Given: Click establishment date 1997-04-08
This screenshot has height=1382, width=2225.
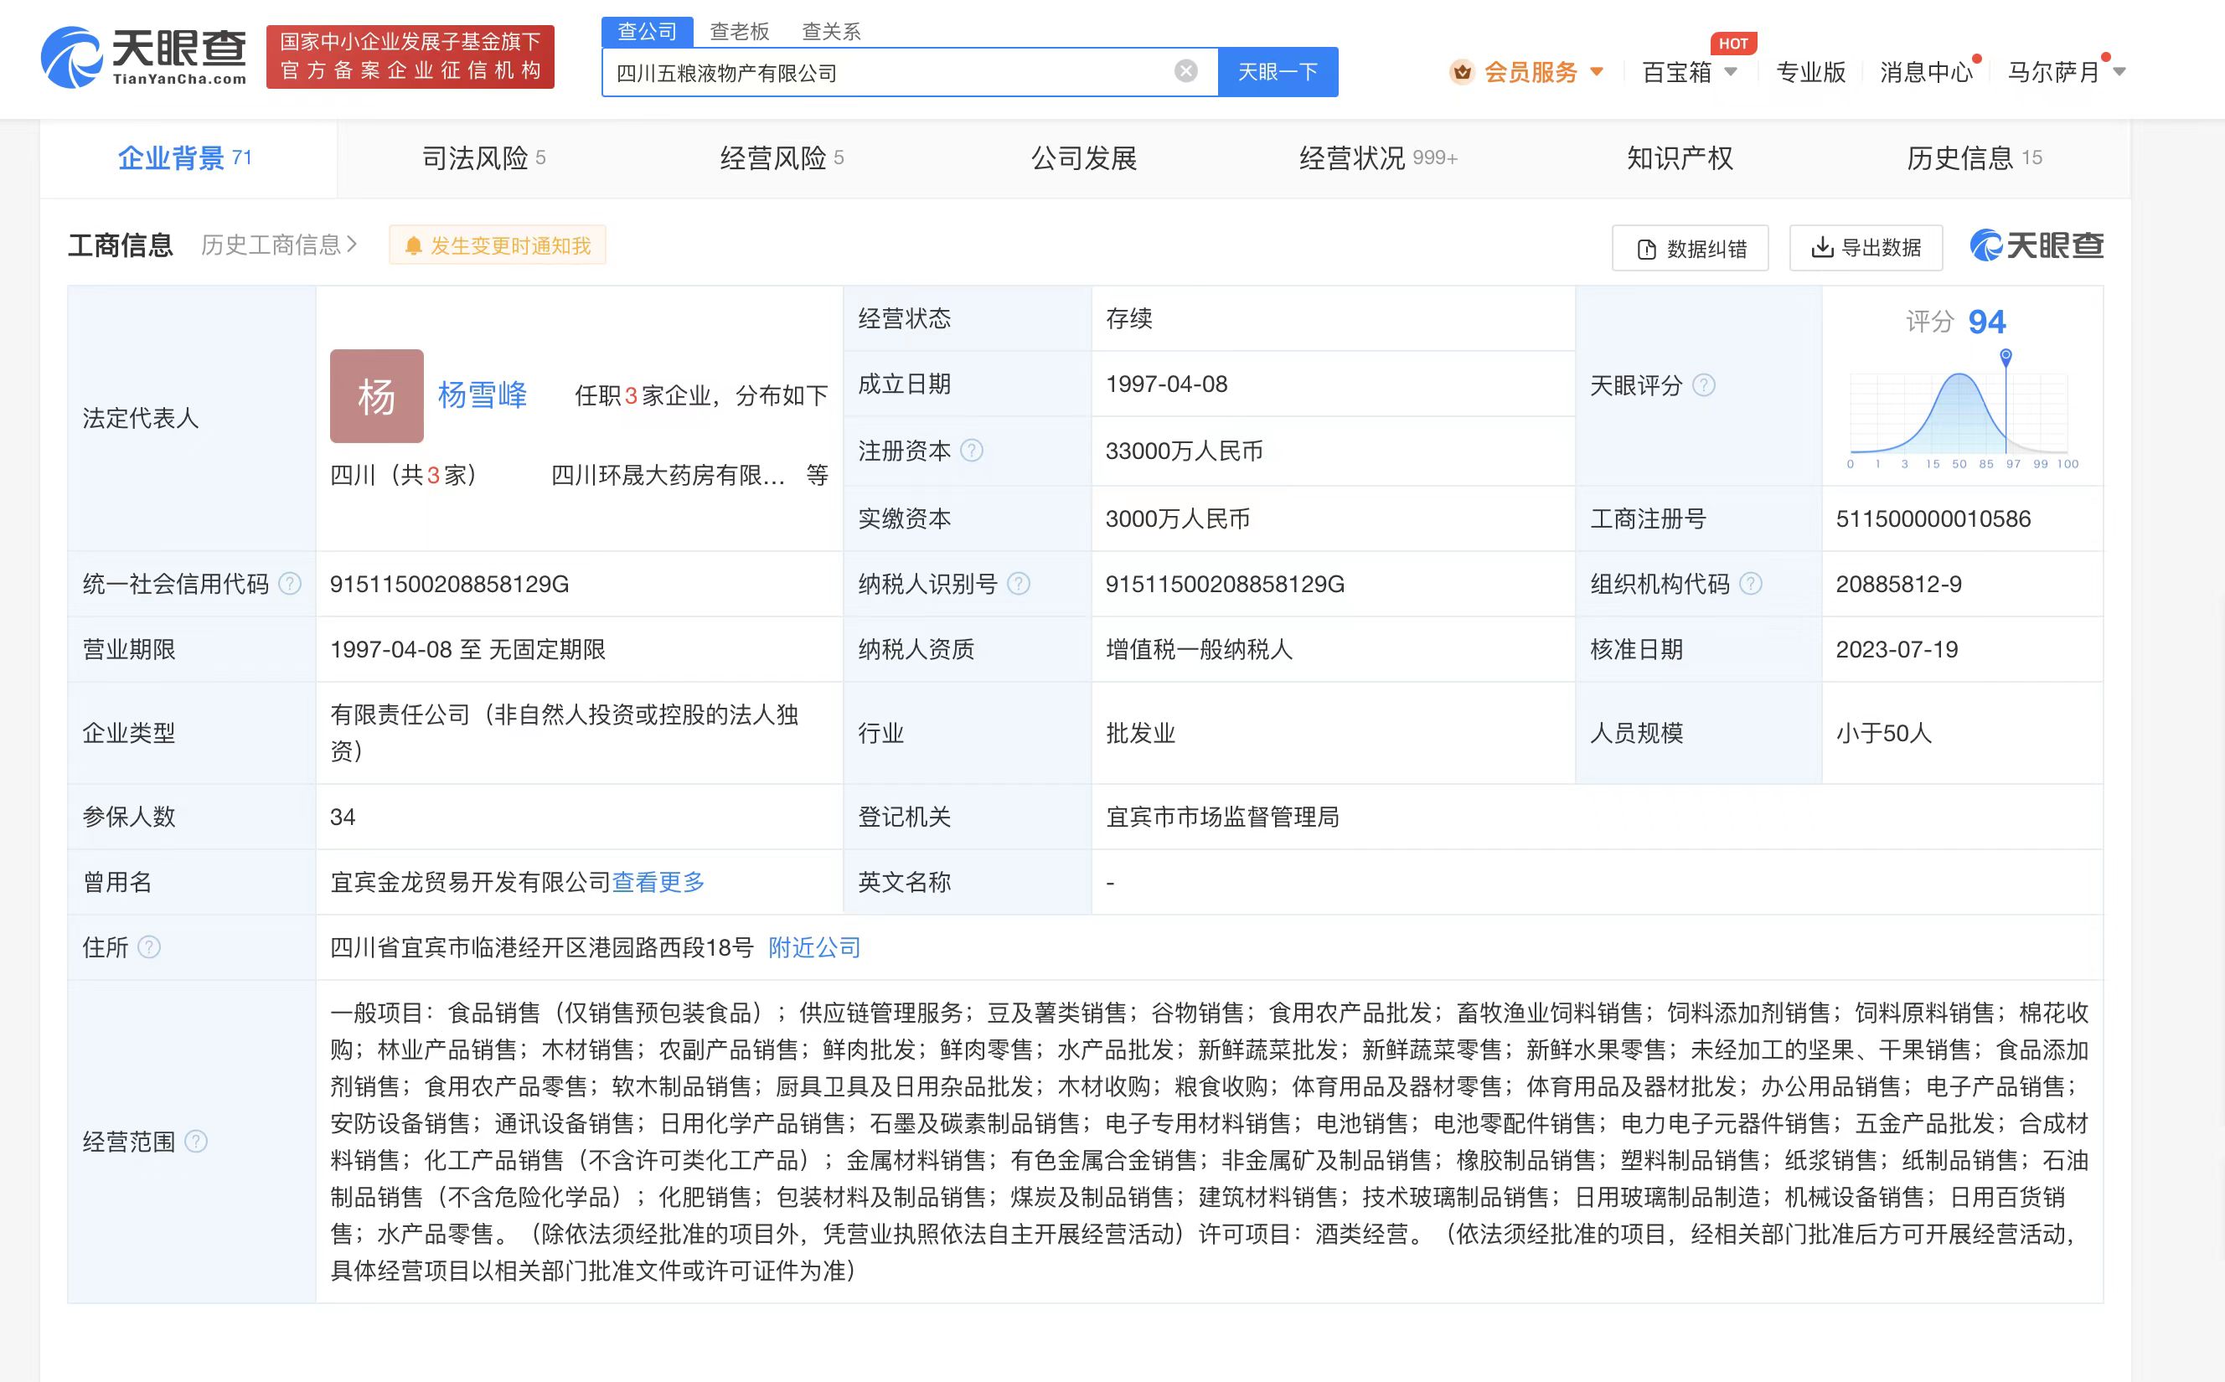Looking at the screenshot, I should (x=1166, y=384).
